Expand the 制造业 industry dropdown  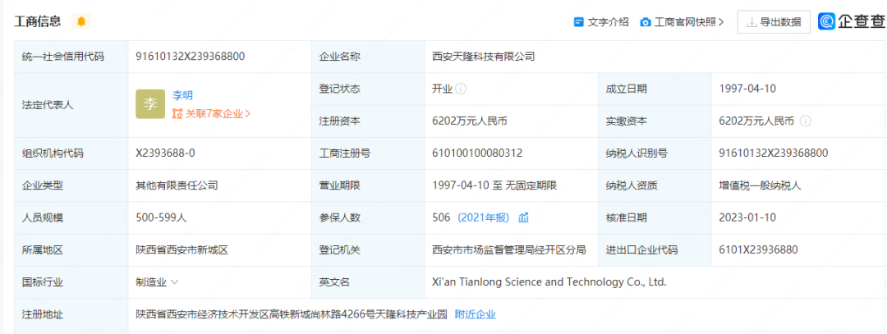coord(175,281)
